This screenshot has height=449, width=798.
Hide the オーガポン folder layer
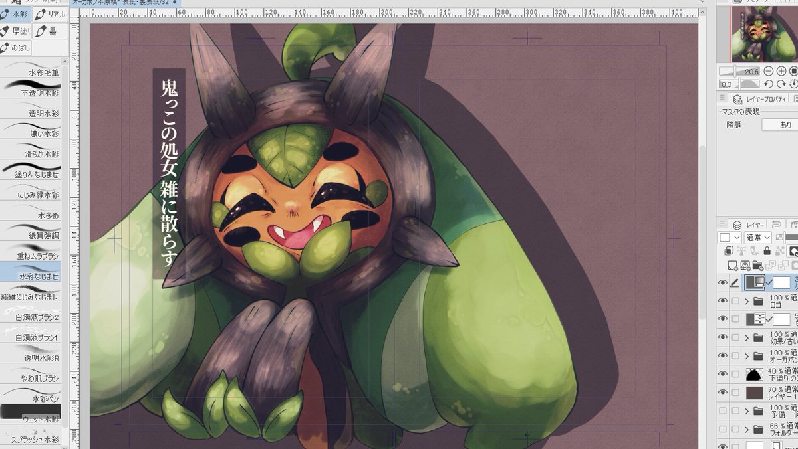(x=723, y=356)
